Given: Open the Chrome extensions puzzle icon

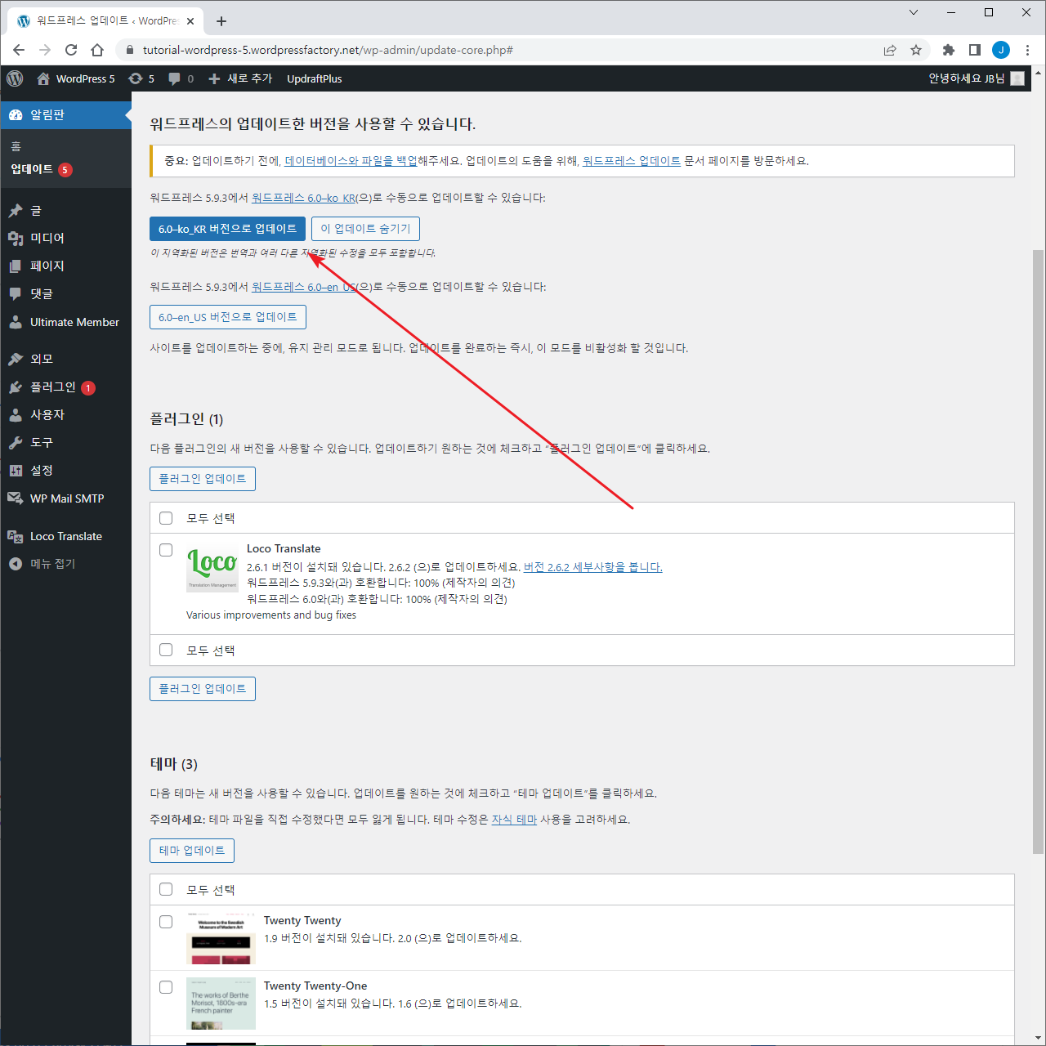Looking at the screenshot, I should (x=949, y=50).
